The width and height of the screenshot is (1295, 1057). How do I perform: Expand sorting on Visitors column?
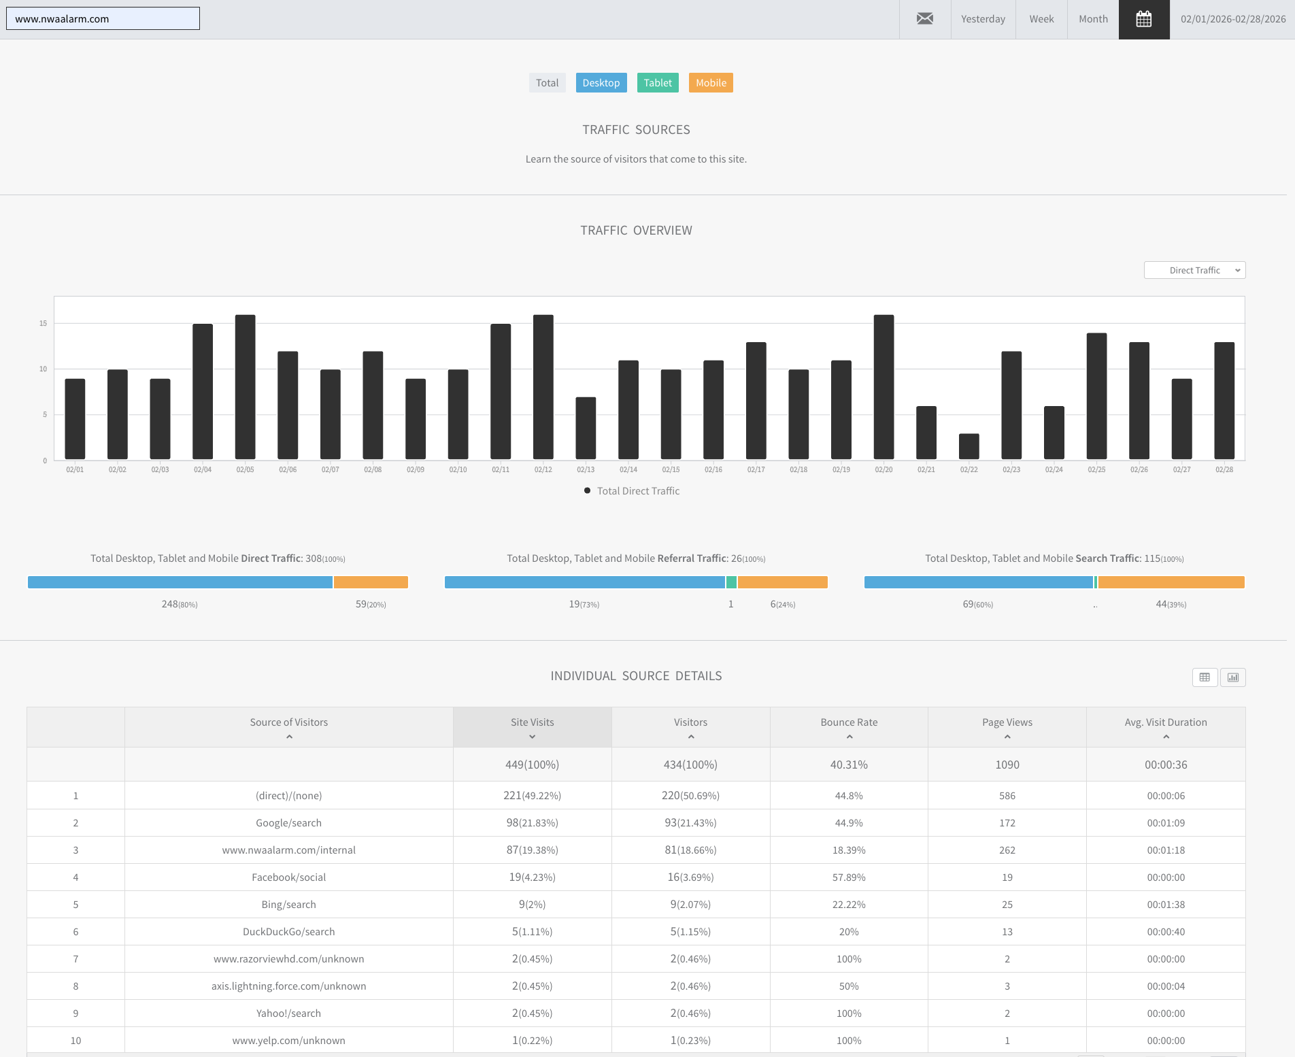[690, 737]
